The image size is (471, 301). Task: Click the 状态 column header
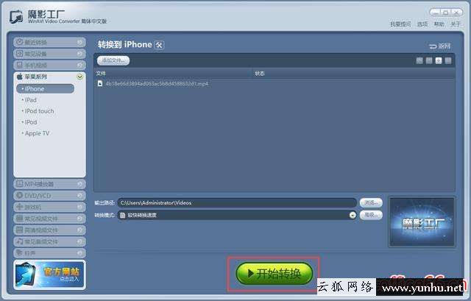click(260, 74)
